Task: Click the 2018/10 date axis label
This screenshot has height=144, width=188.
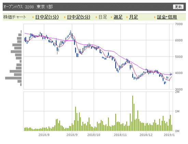Action: 94,135
